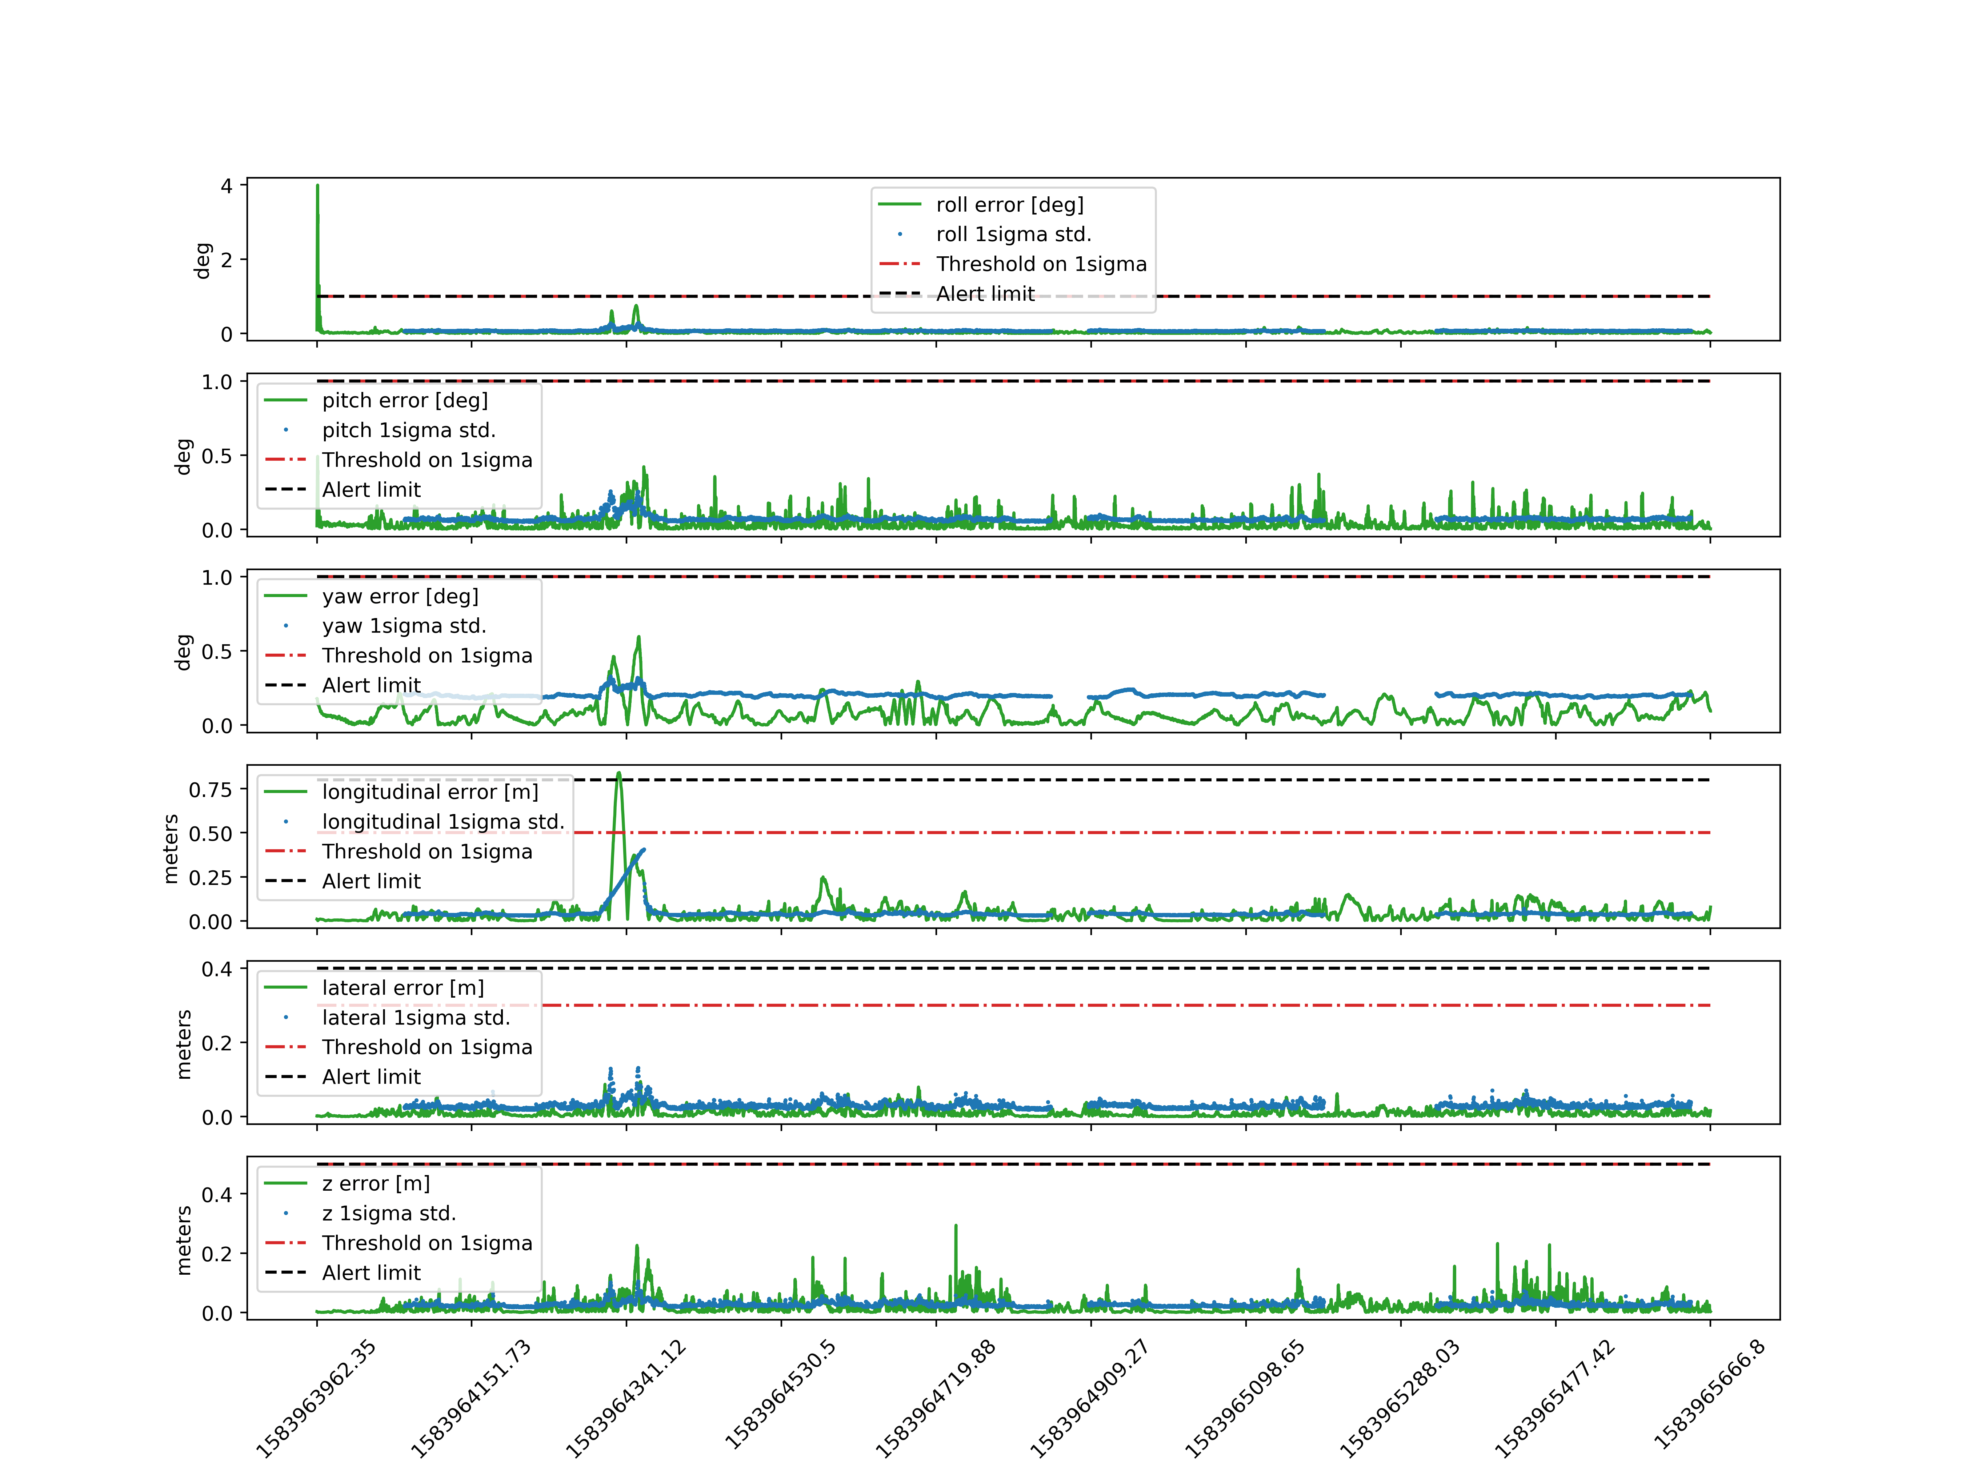1978x1483 pixels.
Task: Click the x-axis label 1583964719.88
Action: 935,1400
